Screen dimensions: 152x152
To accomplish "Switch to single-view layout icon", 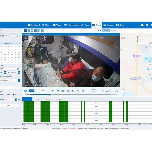I will 25,31.
